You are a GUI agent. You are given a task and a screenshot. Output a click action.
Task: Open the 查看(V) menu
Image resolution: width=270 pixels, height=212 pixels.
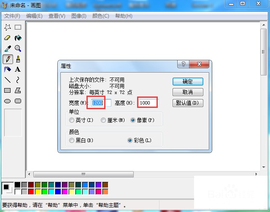click(x=57, y=16)
